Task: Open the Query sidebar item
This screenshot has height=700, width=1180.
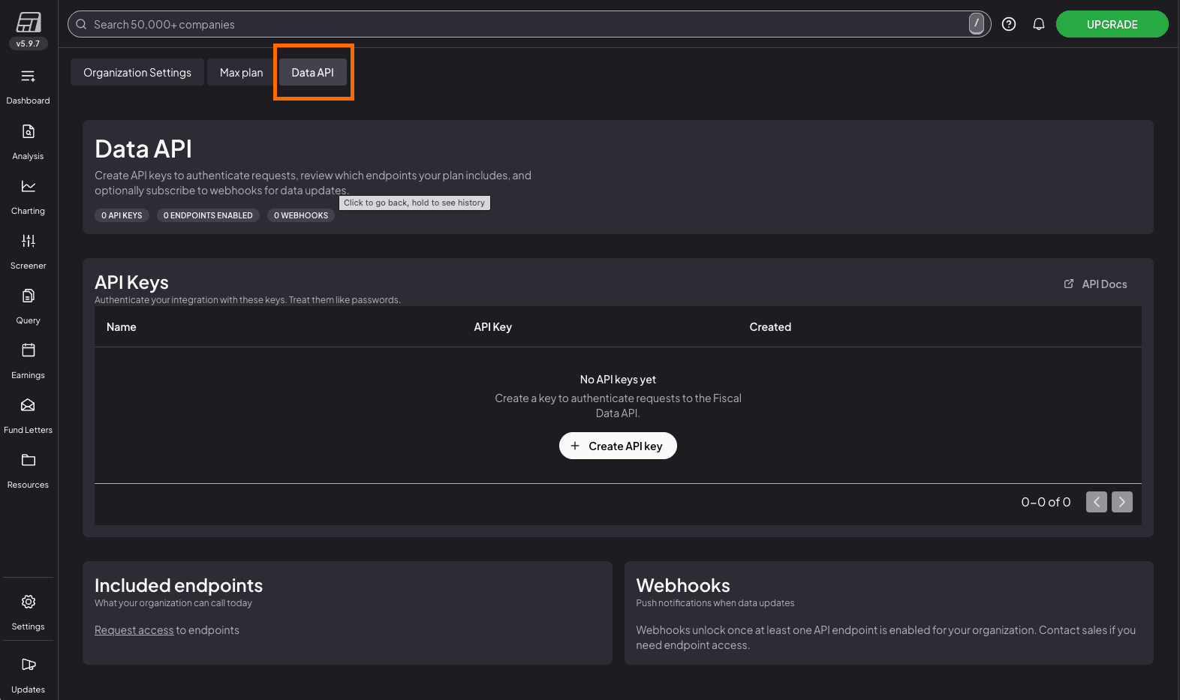Action: coord(28,296)
